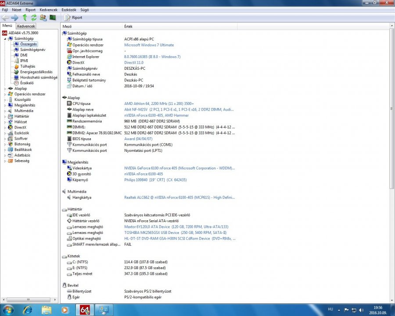Click the Szoftver tree icon
The height and width of the screenshot is (316, 395).
[11, 139]
